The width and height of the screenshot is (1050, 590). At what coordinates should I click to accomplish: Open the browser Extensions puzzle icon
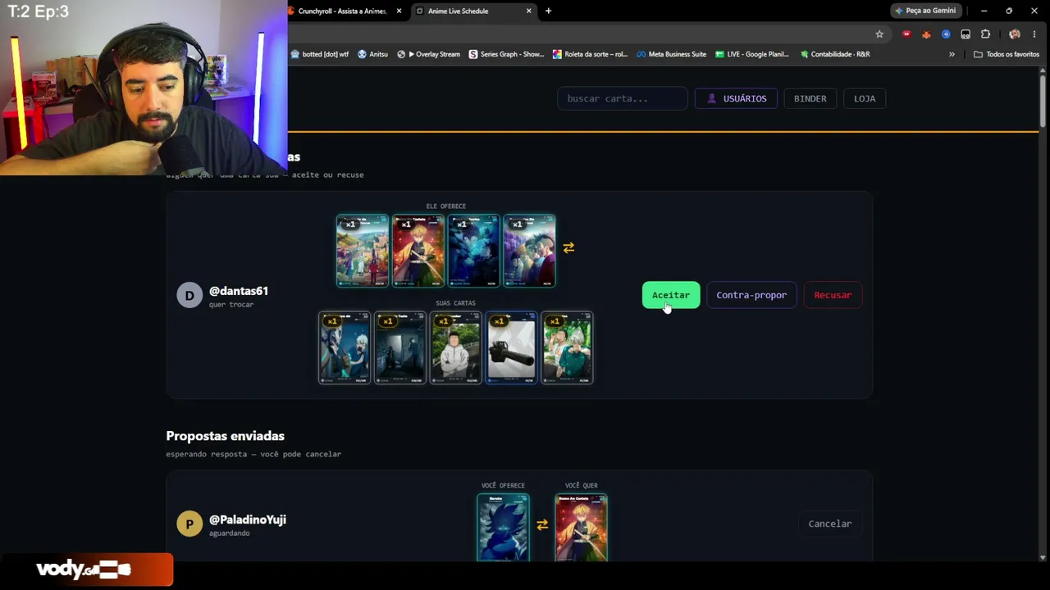[986, 34]
